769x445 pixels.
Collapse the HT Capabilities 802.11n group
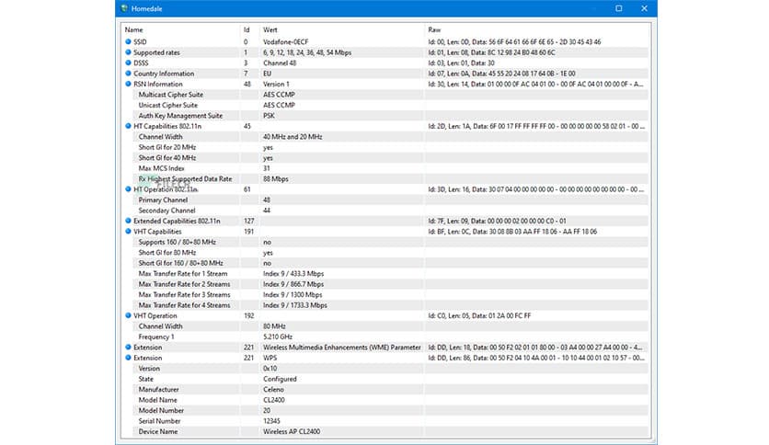(x=128, y=126)
